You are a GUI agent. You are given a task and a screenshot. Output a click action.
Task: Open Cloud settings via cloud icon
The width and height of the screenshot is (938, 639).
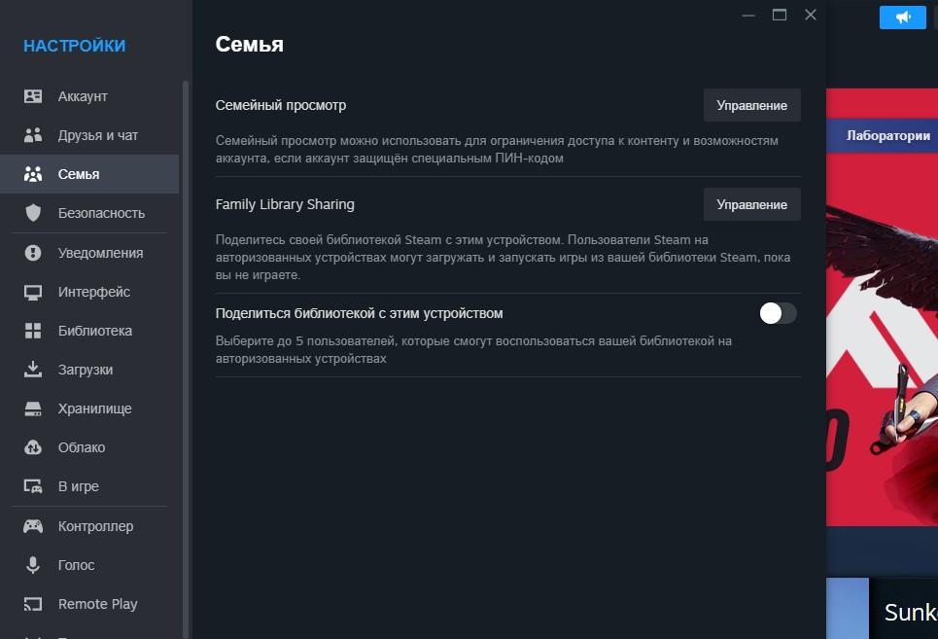pyautogui.click(x=33, y=447)
